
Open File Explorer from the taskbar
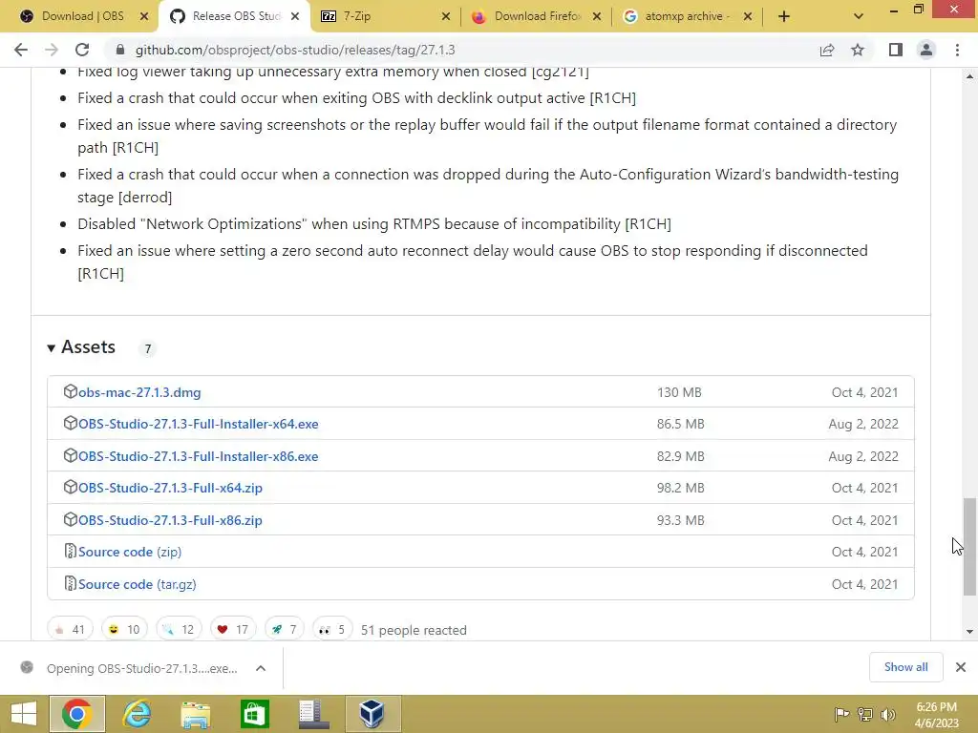coord(195,714)
